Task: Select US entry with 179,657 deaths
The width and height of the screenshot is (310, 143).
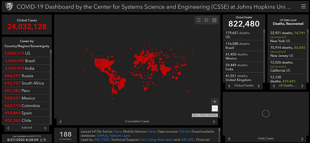Action: point(243,35)
